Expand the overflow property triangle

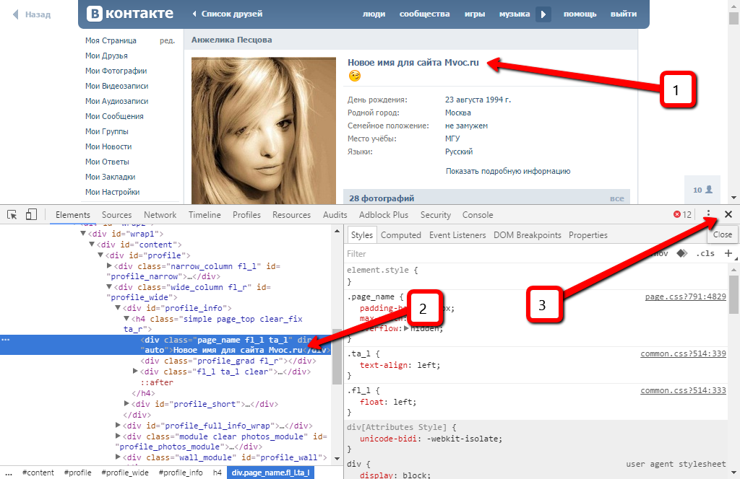point(406,328)
